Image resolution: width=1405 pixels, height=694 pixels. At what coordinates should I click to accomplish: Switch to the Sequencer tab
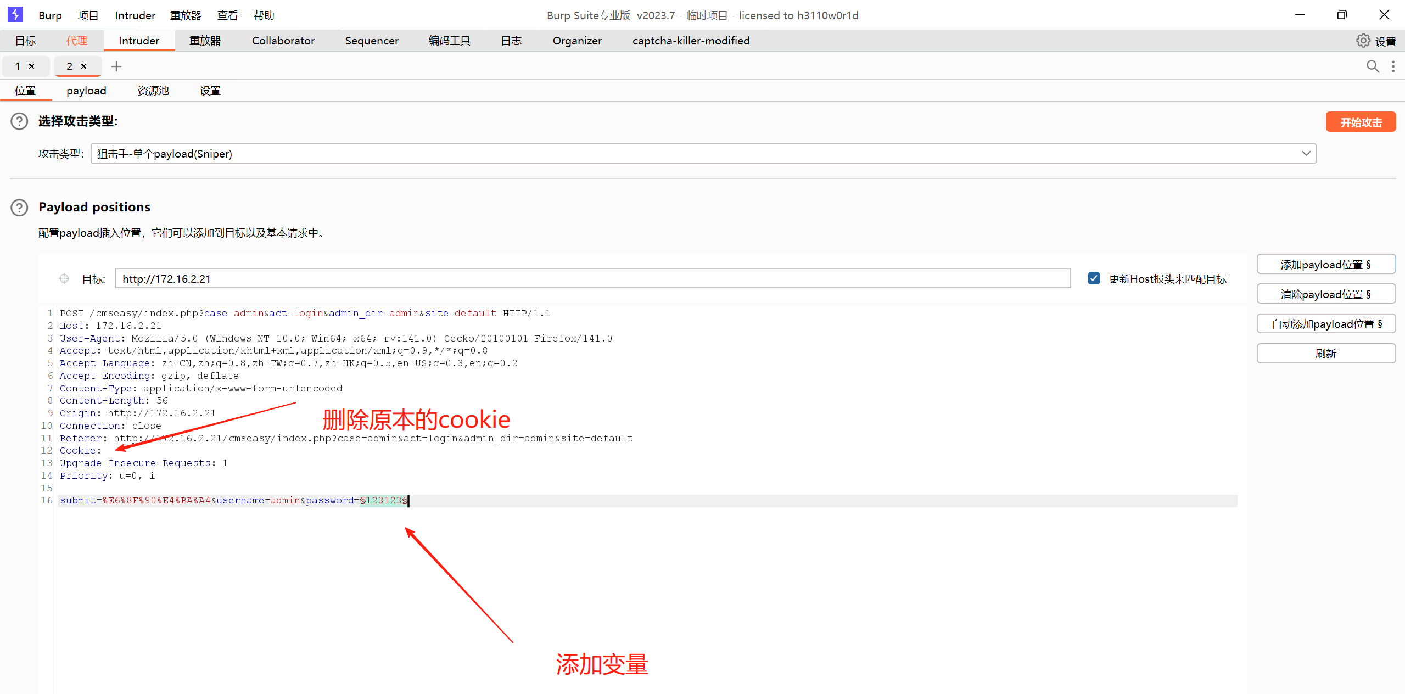tap(372, 41)
